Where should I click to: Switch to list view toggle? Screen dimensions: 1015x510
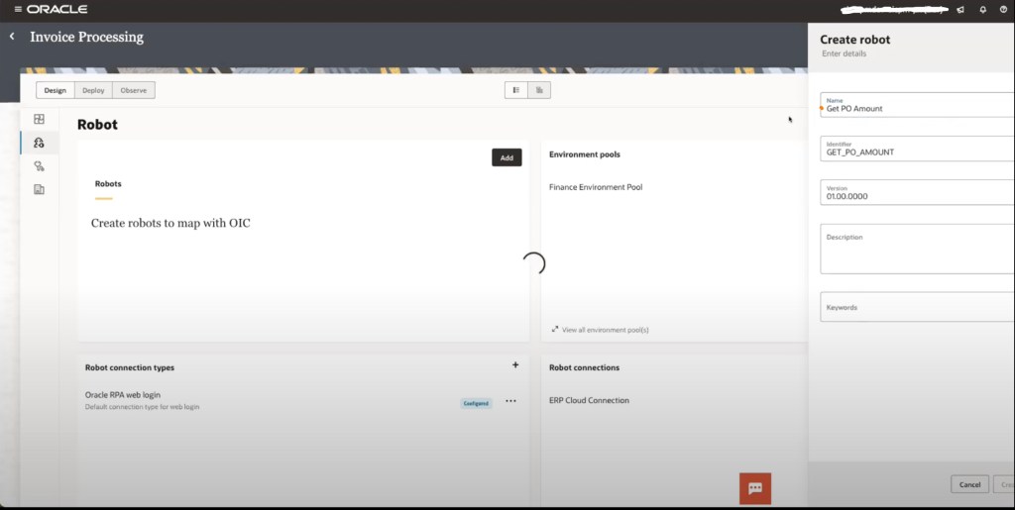[x=516, y=90]
